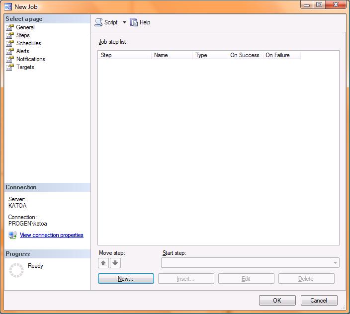Click the Edit step button
Viewport: 350px width, 314px height.
tap(246, 279)
